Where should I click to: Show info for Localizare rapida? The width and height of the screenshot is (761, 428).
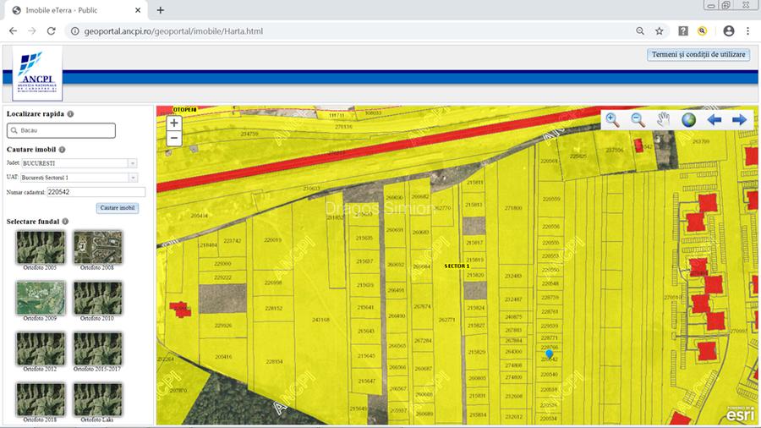tap(70, 113)
